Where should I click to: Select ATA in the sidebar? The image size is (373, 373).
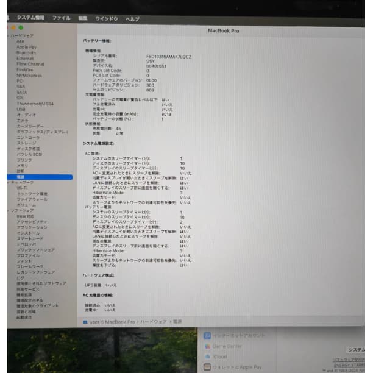pyautogui.click(x=21, y=41)
